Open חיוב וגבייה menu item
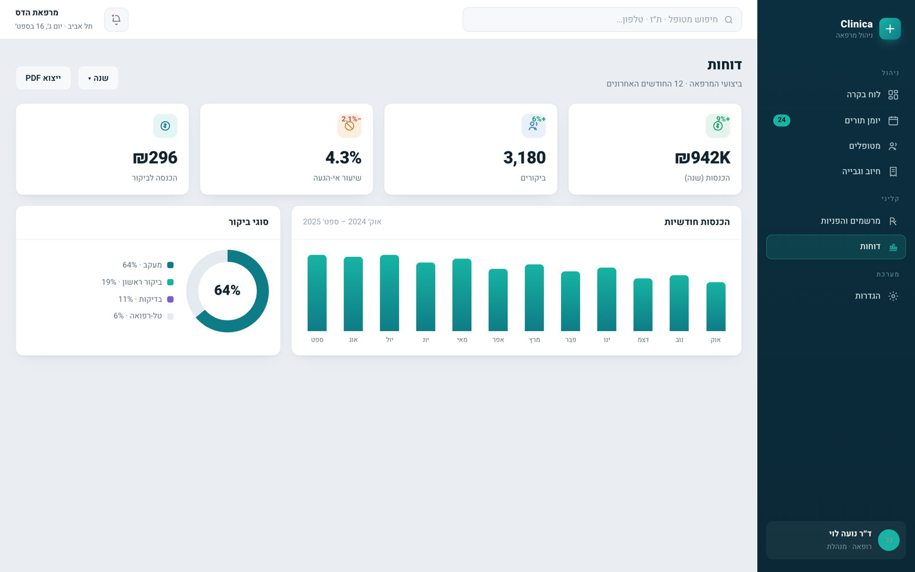Viewport: 915px width, 572px height. tap(836, 172)
